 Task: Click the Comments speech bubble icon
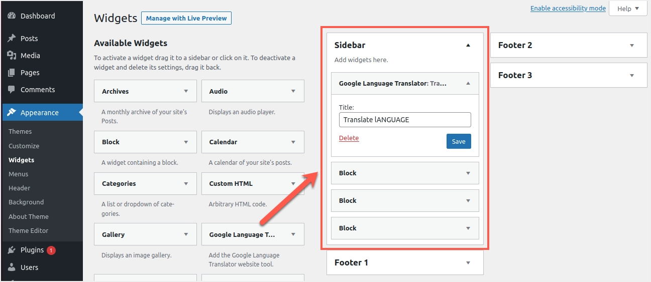click(x=12, y=90)
